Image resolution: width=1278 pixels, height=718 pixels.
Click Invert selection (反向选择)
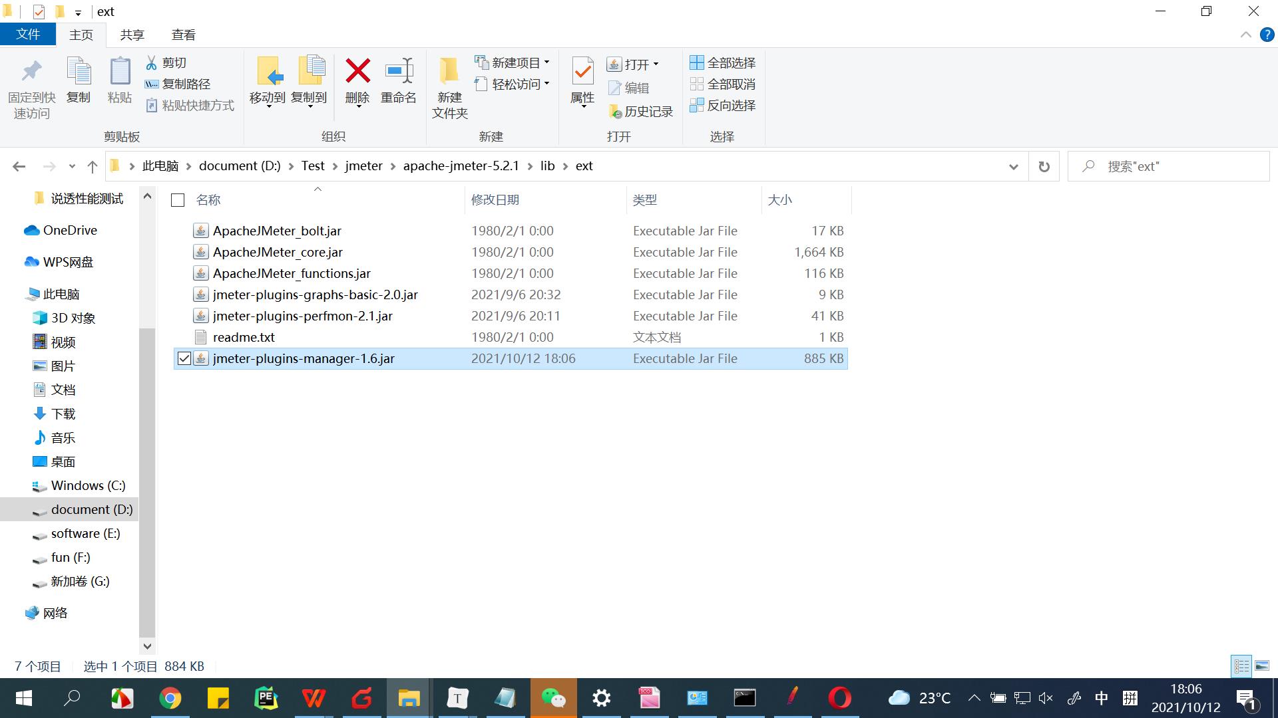click(x=723, y=105)
